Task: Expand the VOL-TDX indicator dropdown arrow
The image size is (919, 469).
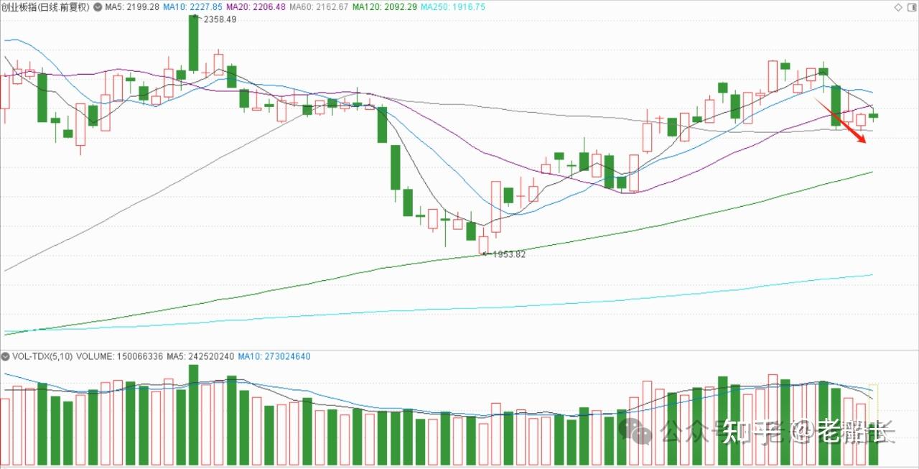Action: [6, 356]
